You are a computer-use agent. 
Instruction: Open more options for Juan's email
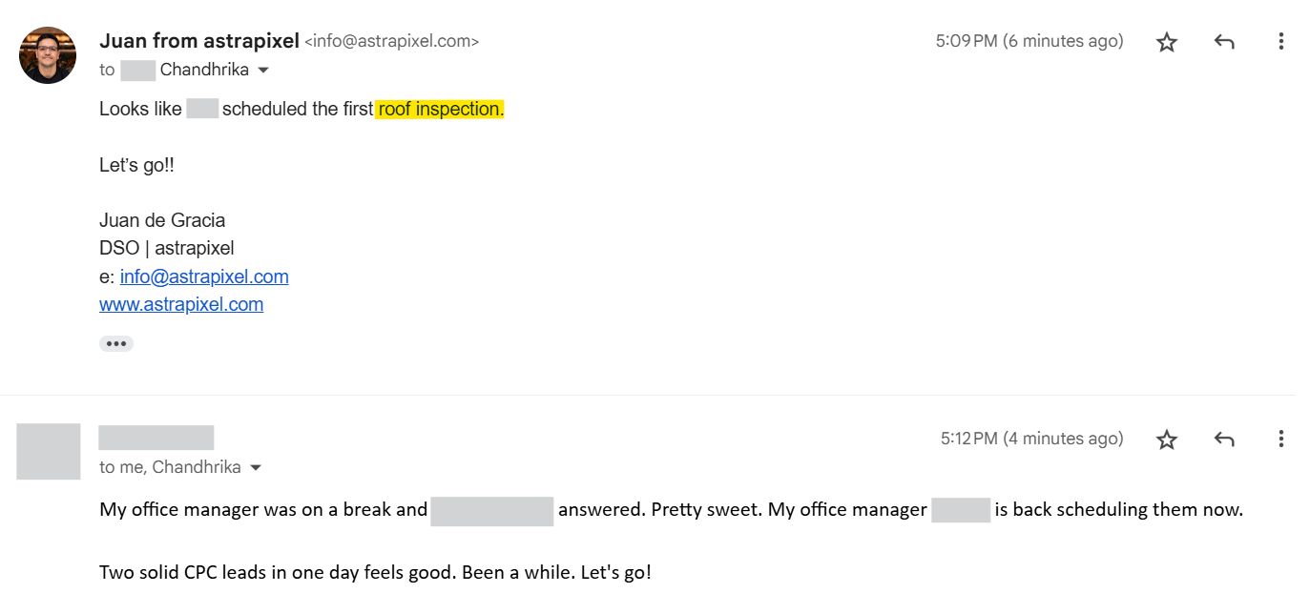[x=1281, y=41]
